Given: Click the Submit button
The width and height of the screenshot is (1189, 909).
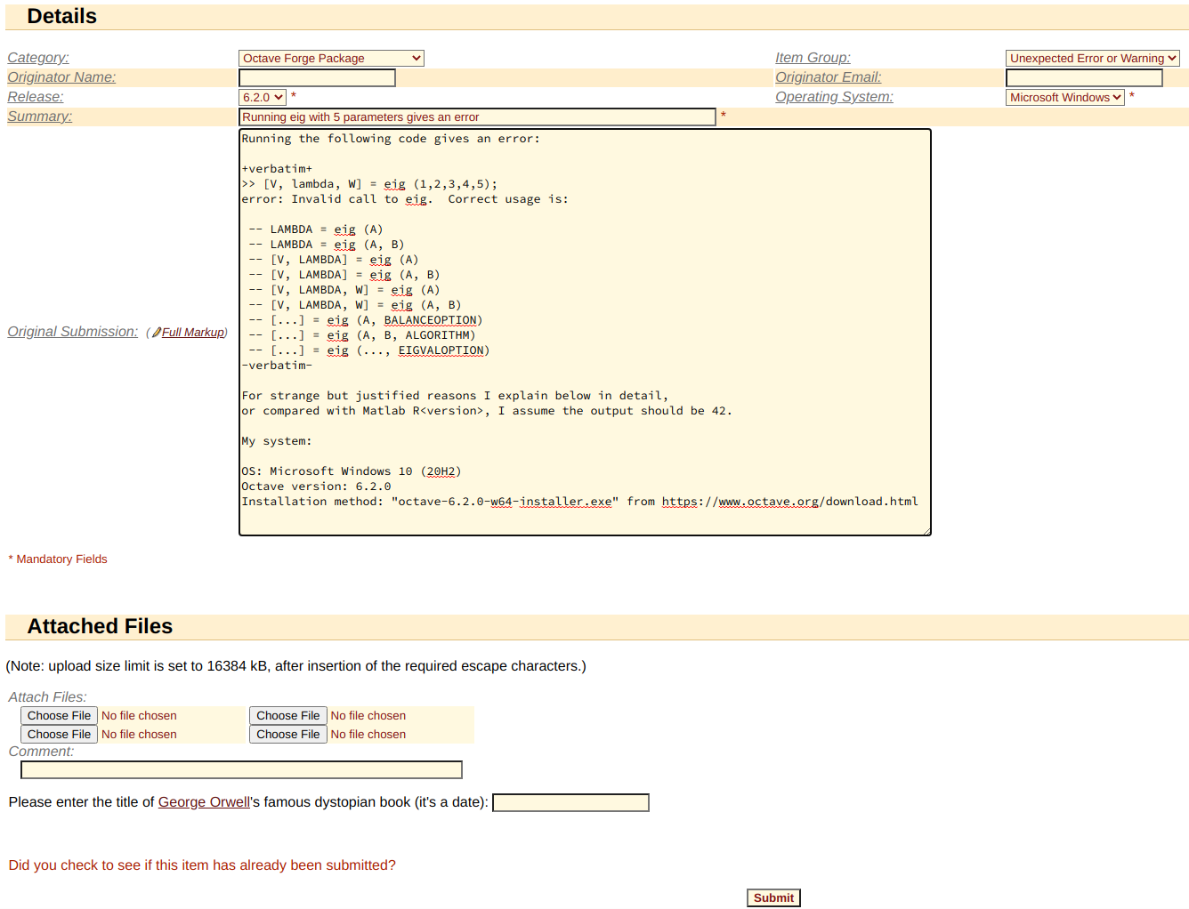Looking at the screenshot, I should tap(773, 898).
